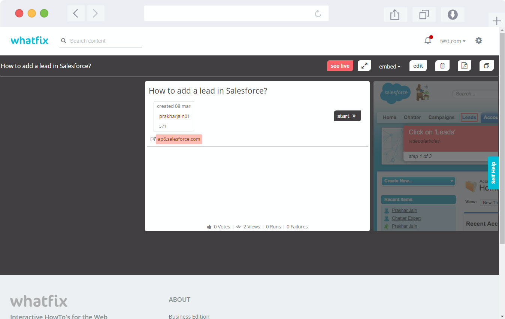The width and height of the screenshot is (505, 319).
Task: Click the see live button
Action: (x=340, y=66)
